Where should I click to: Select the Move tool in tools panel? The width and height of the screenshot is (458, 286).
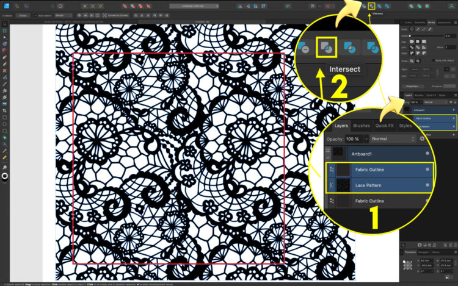click(x=5, y=24)
